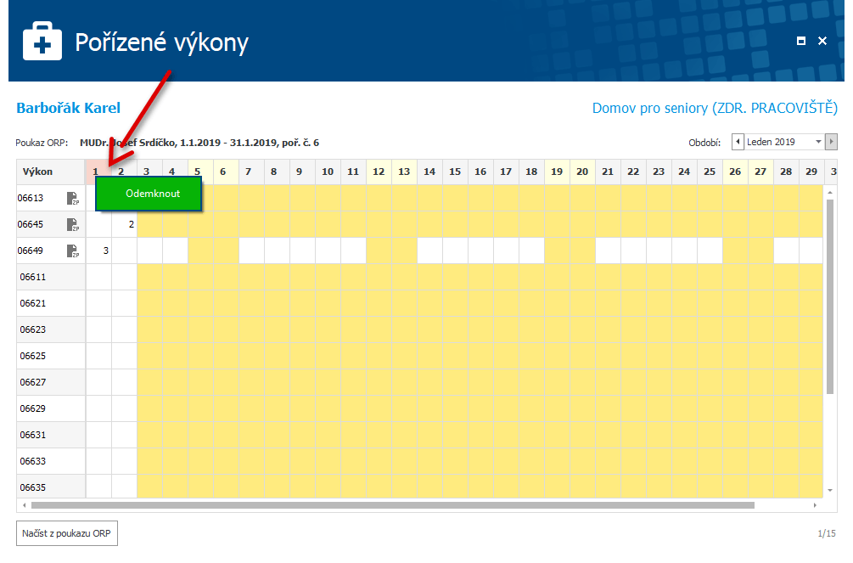The width and height of the screenshot is (853, 563).
Task: Select day 27 column header
Action: 760,172
